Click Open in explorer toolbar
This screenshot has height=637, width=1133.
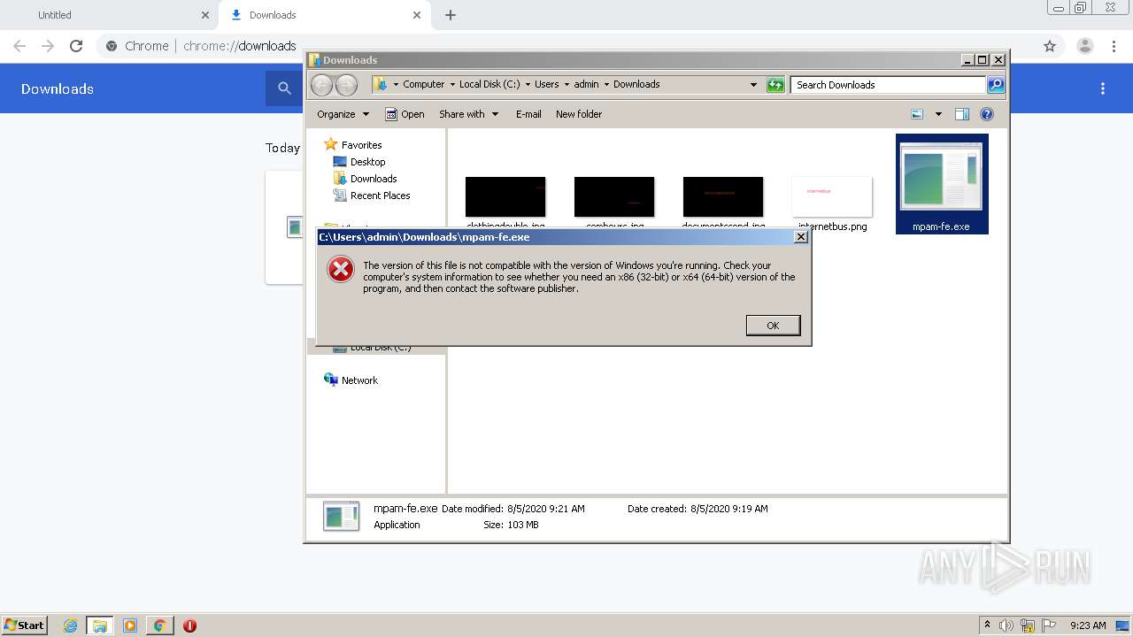click(405, 114)
